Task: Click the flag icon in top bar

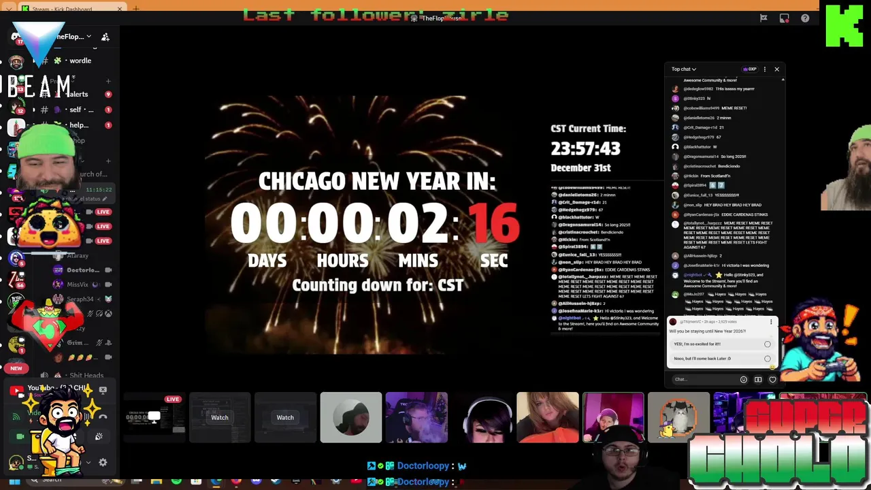Action: tap(763, 18)
